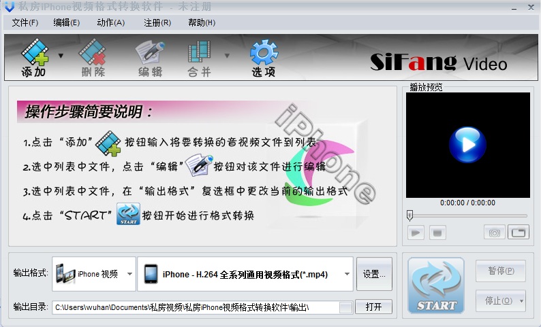This screenshot has height=327, width=541.
Task: Click the large START convert button
Action: [x=436, y=286]
